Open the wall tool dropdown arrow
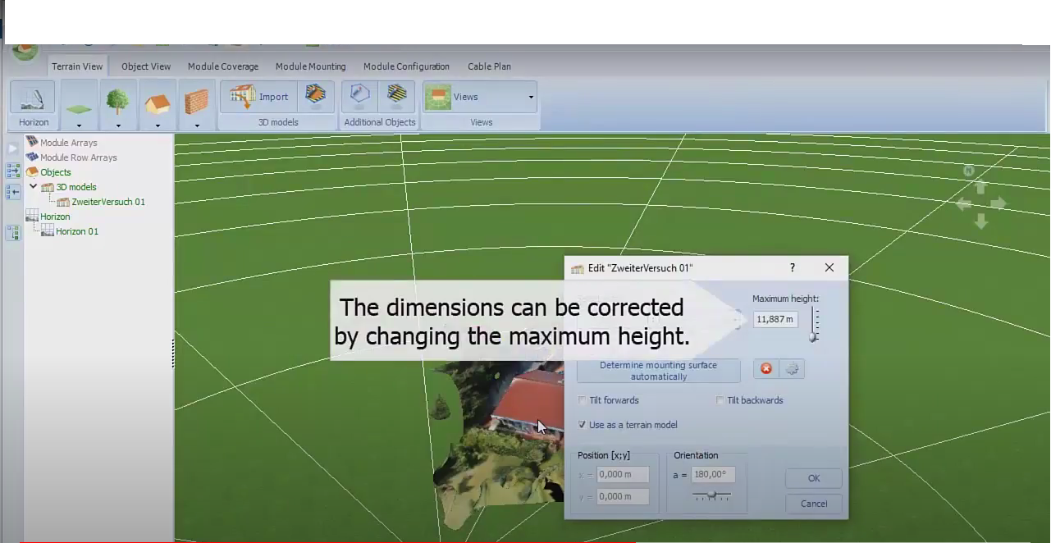This screenshot has width=1051, height=552. [x=197, y=125]
